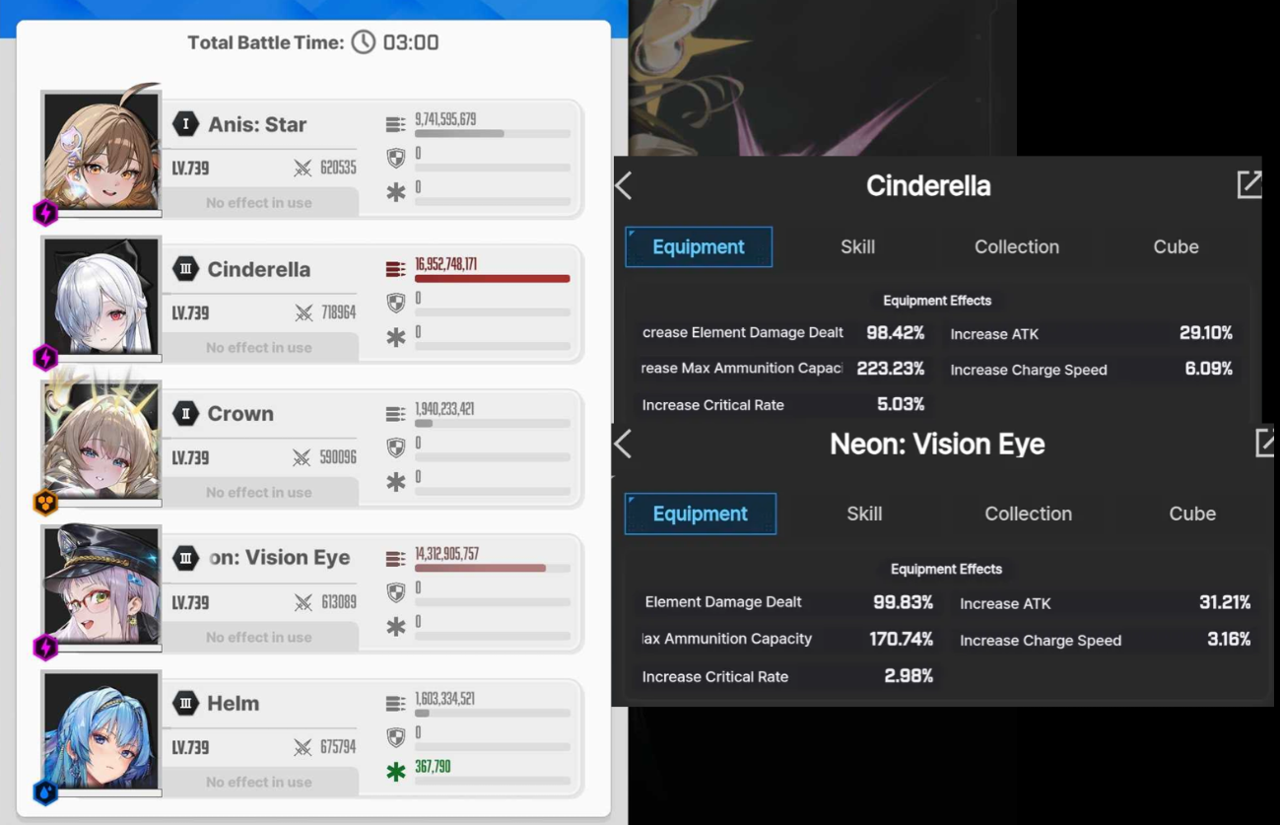Open Neon: Vision Eye's details in the pop-out view
Viewport: 1280px width, 825px height.
tap(1266, 443)
